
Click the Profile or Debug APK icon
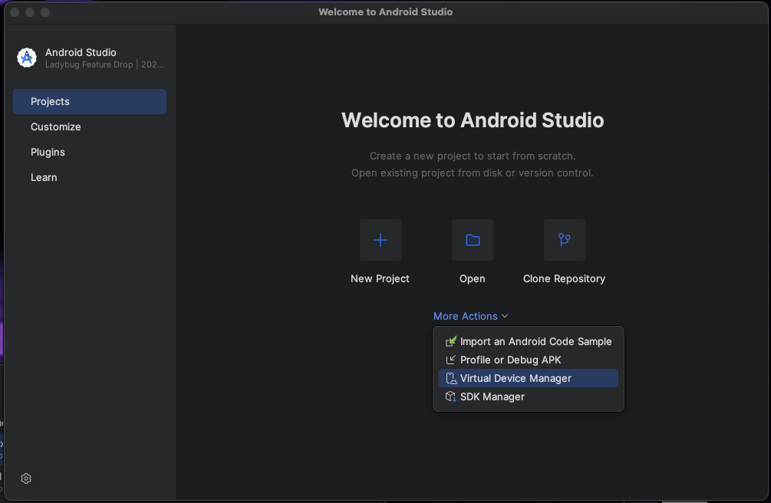451,360
